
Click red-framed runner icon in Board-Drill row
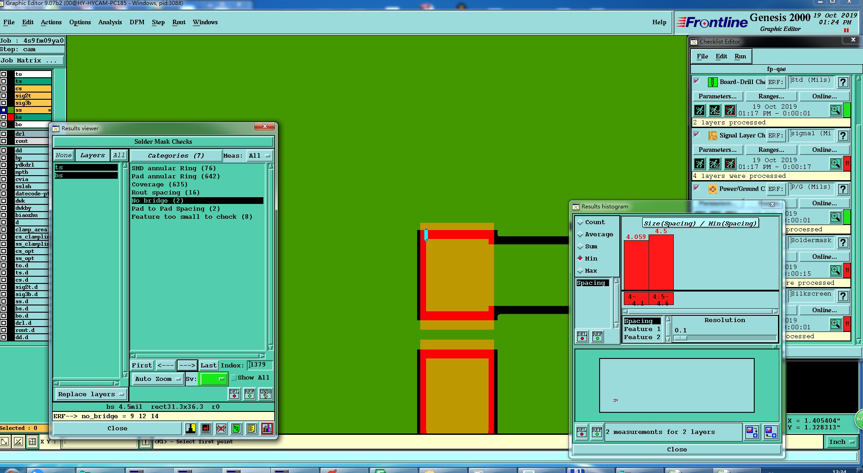point(730,110)
